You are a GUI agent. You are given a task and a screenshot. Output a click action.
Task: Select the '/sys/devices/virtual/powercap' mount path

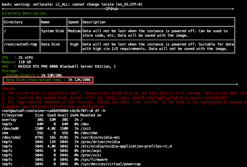(x=110, y=164)
